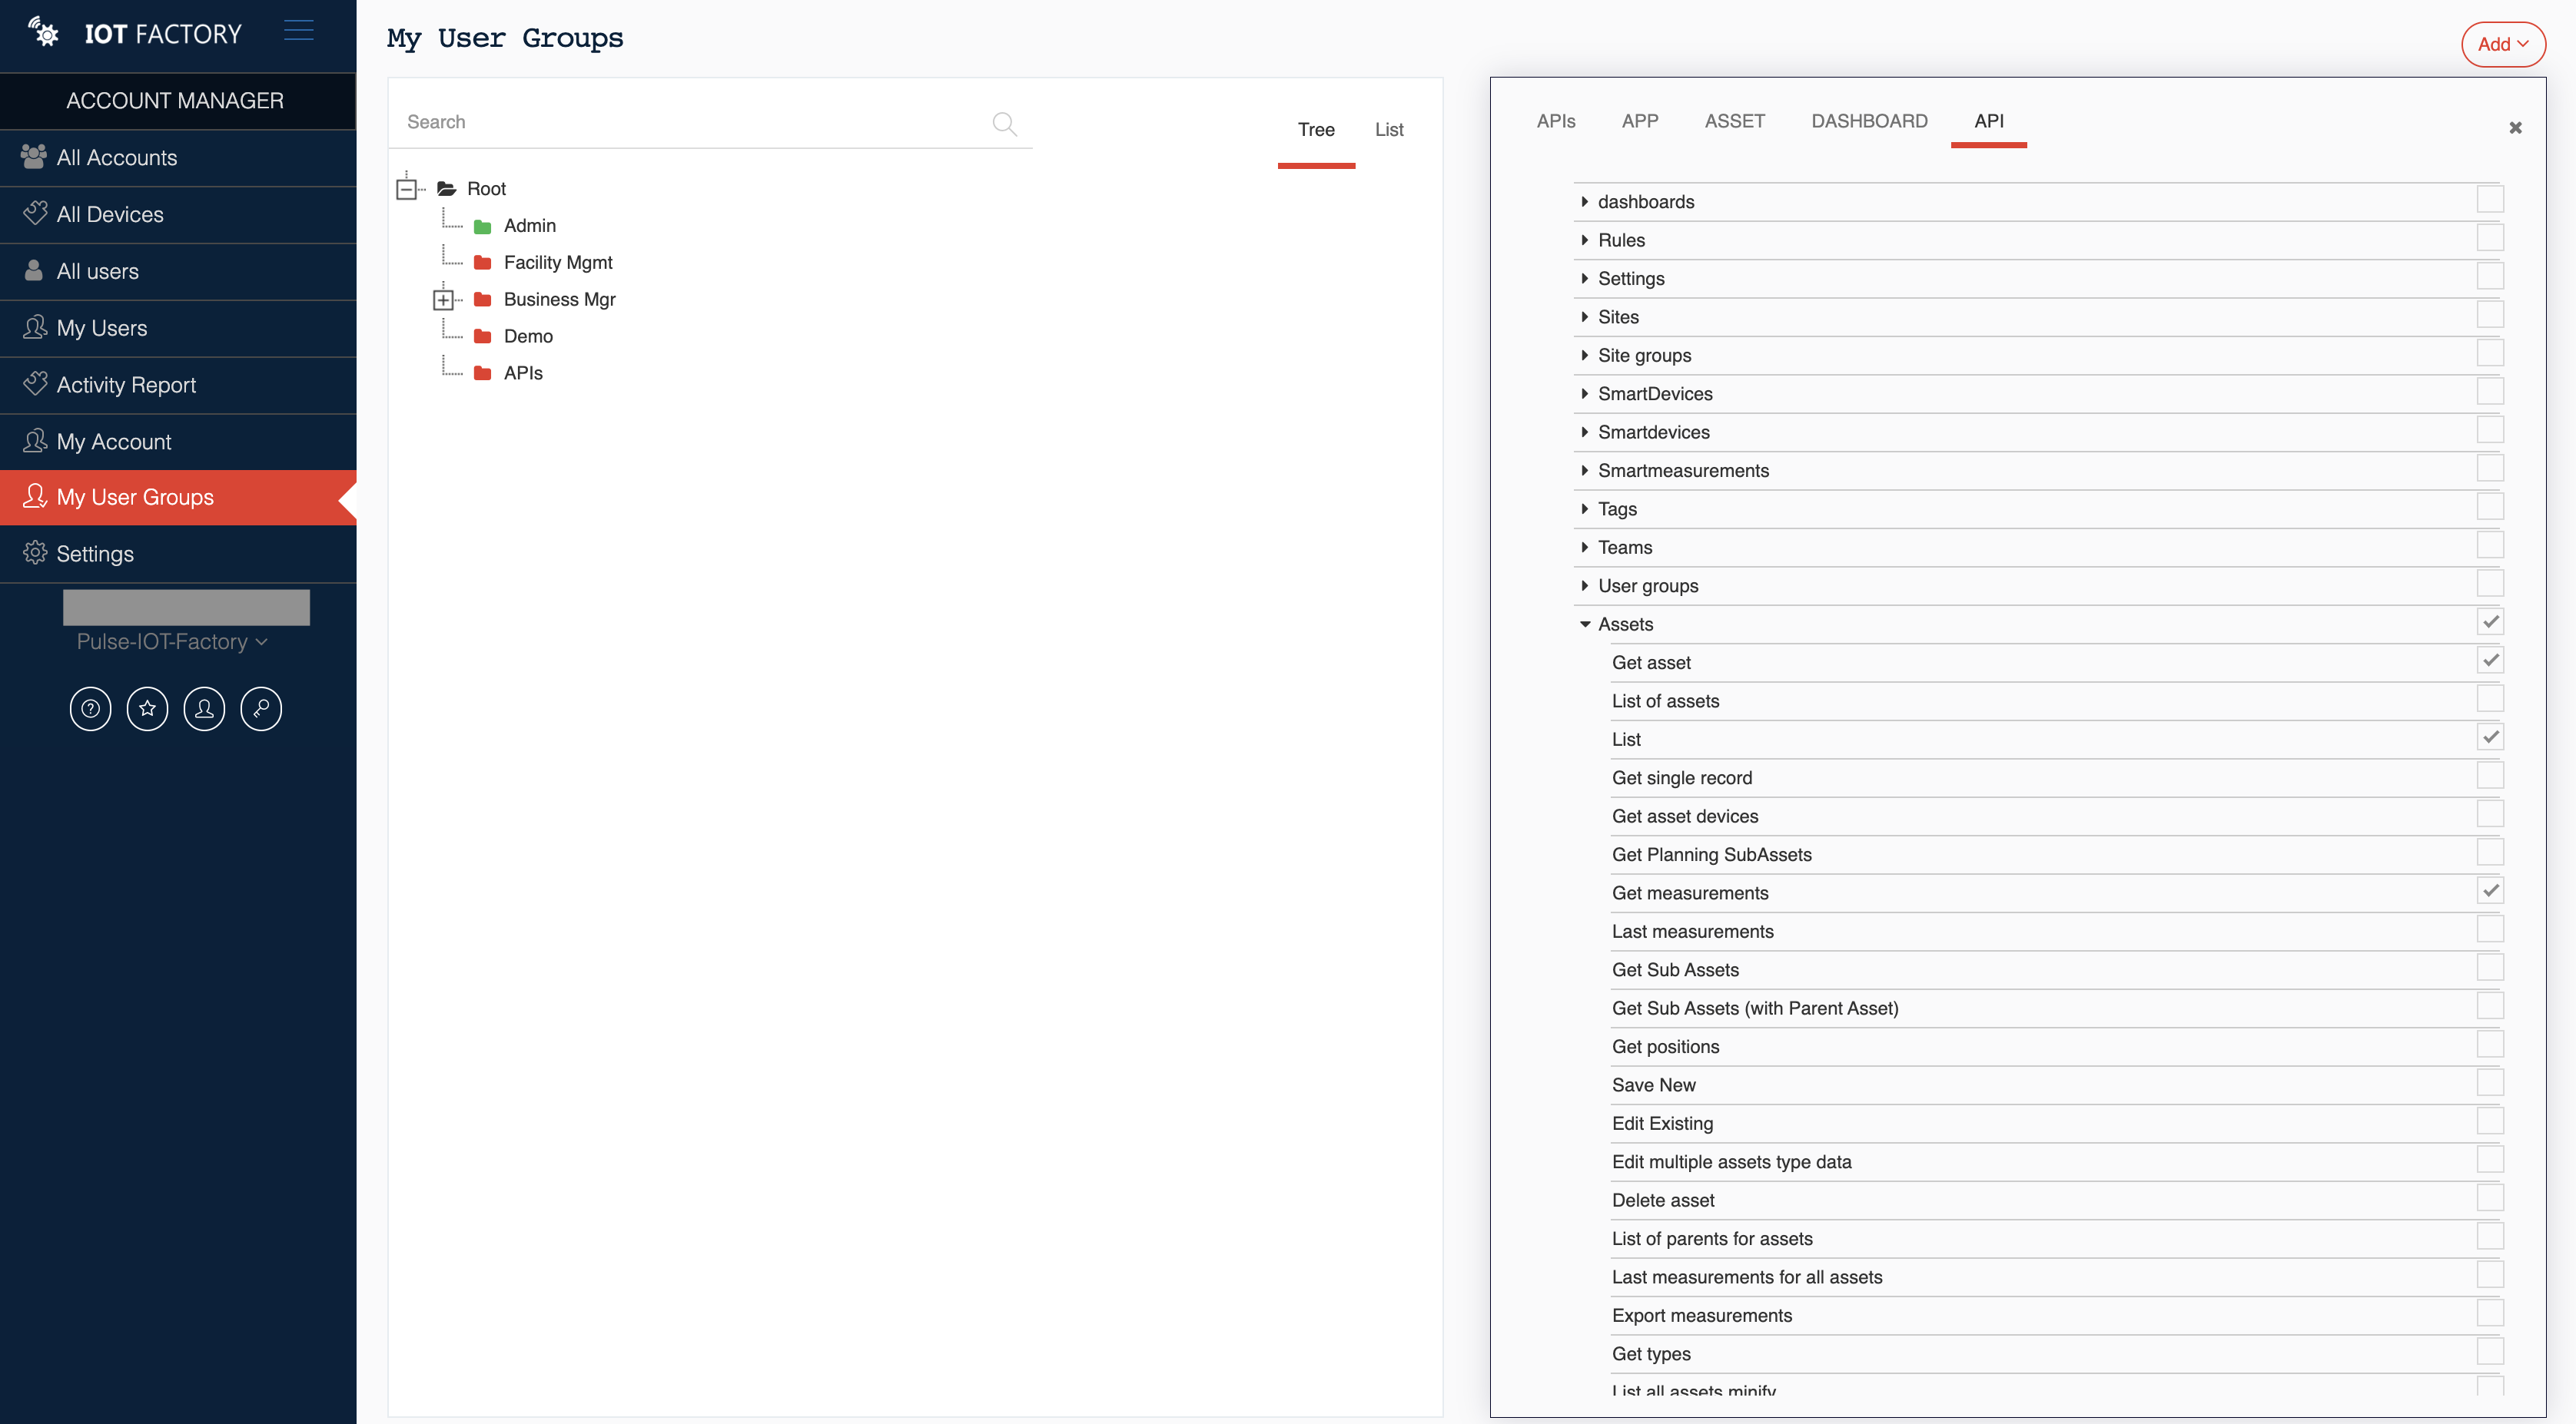Click the Add button
Screen dimensions: 2576x1424
coord(2502,44)
